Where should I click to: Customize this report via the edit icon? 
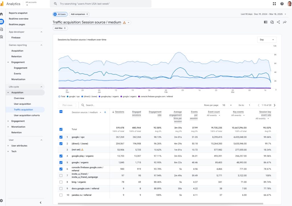(x=285, y=22)
